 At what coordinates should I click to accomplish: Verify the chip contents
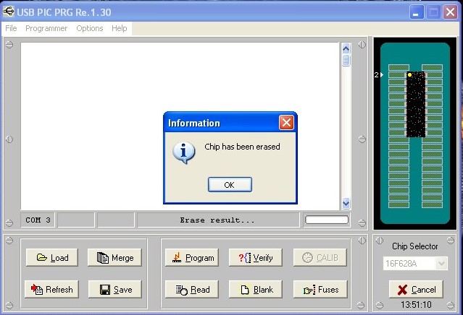(x=255, y=258)
